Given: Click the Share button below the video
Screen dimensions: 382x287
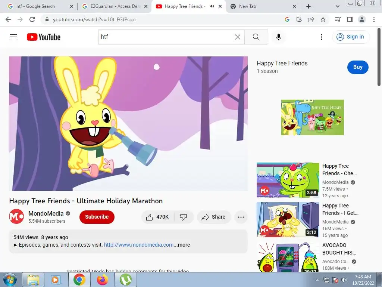Looking at the screenshot, I should [x=214, y=217].
